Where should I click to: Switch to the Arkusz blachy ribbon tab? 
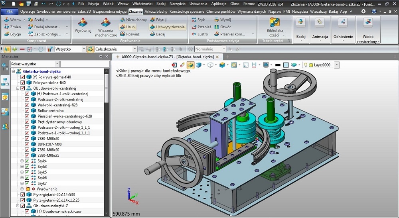click(156, 12)
